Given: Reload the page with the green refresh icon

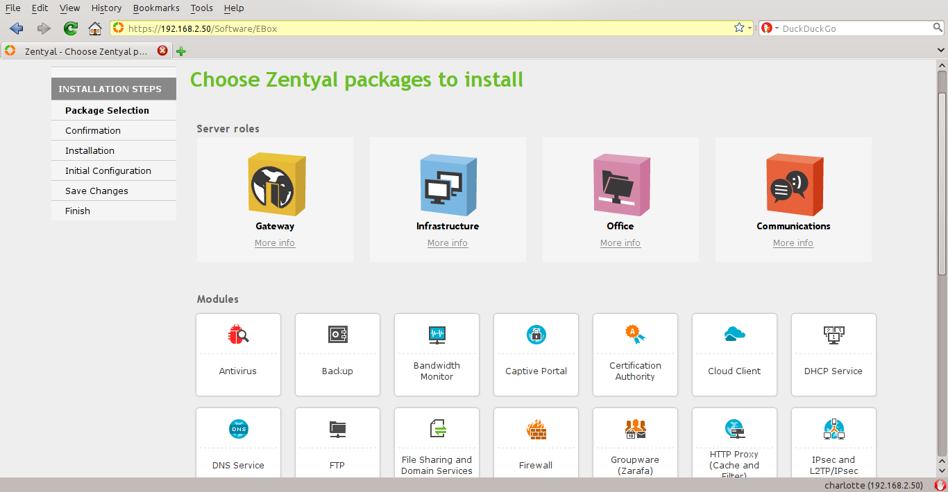Looking at the screenshot, I should click(x=70, y=28).
